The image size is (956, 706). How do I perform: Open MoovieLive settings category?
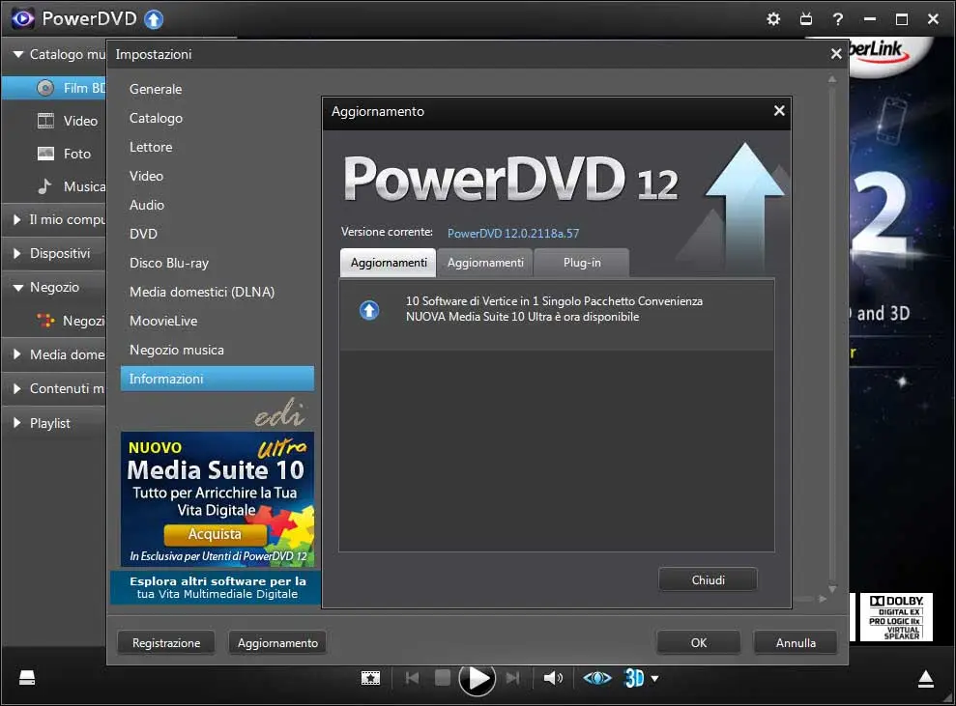217,321
